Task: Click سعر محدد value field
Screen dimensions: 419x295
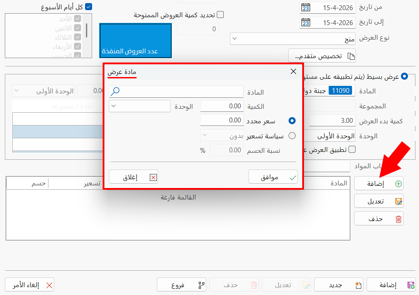Action: point(222,120)
